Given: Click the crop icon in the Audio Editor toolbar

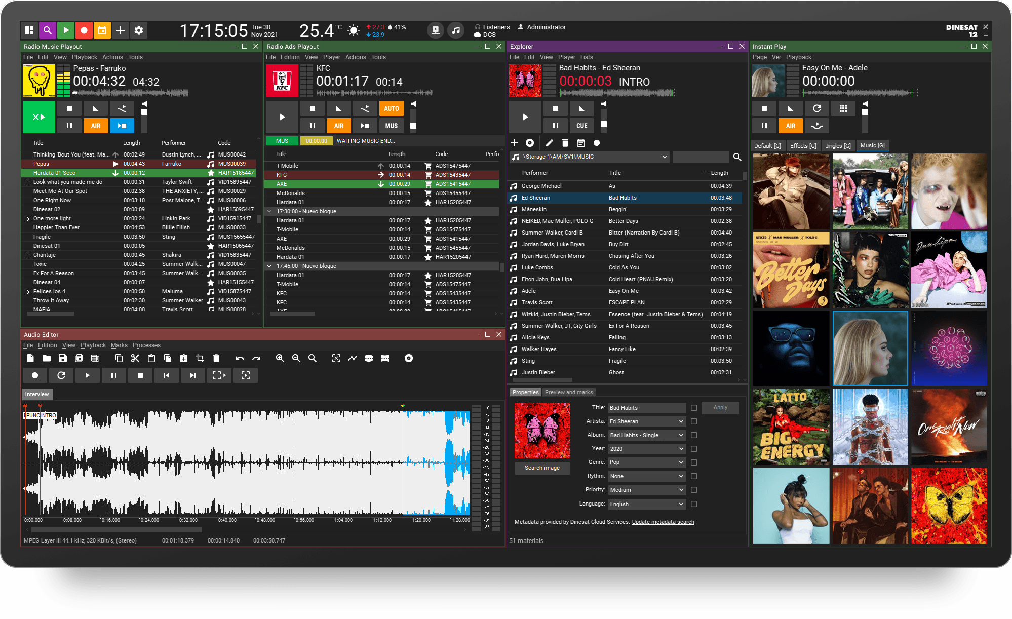Looking at the screenshot, I should point(200,358).
